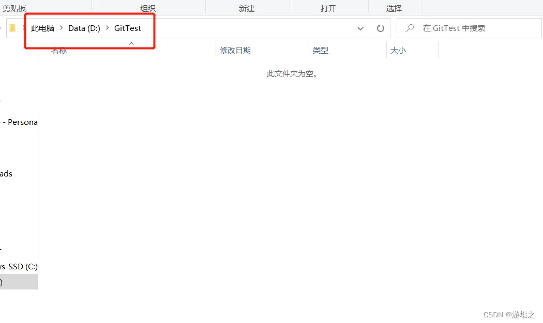Expand the breadcrumb arrow after 此电脑

point(61,28)
